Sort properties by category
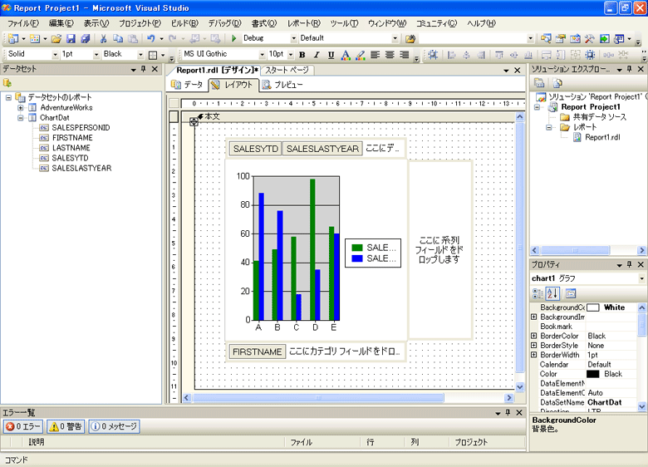The width and height of the screenshot is (648, 467). pos(538,293)
